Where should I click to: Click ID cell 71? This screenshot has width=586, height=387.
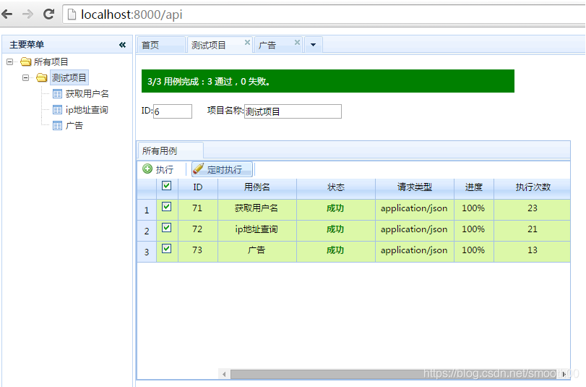click(x=197, y=208)
